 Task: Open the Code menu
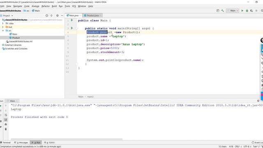27,6
